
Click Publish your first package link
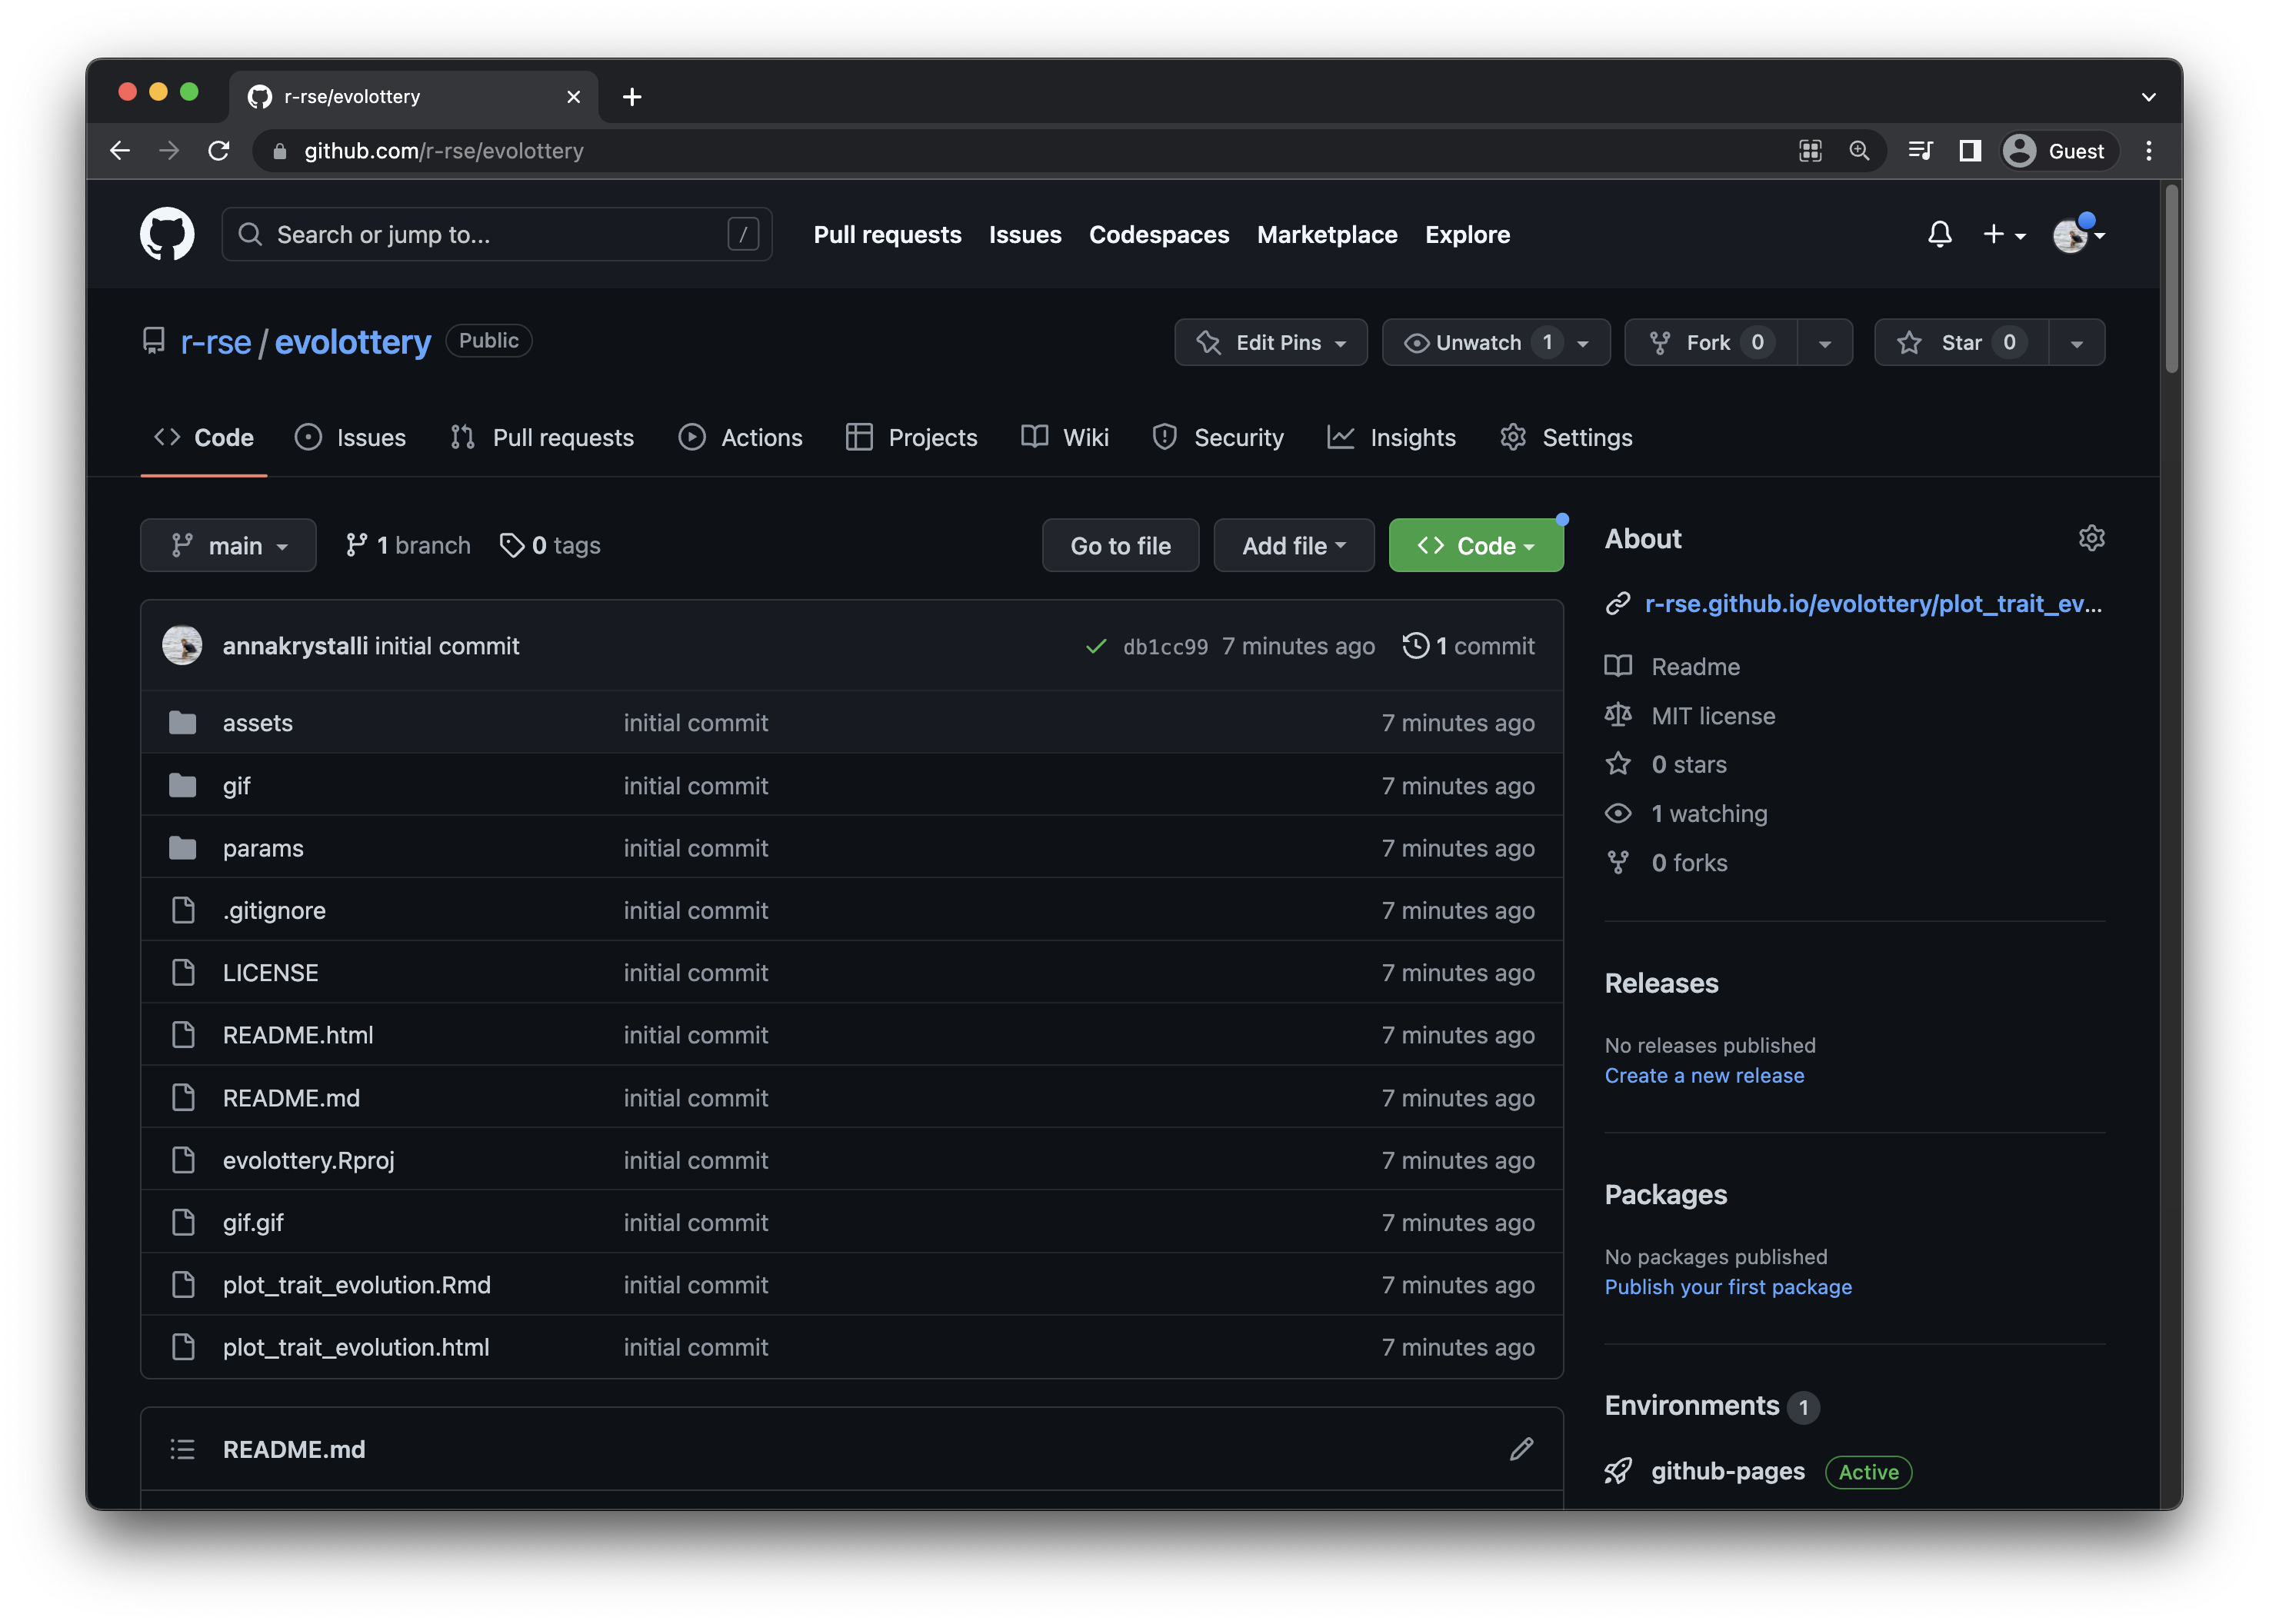1727,1286
